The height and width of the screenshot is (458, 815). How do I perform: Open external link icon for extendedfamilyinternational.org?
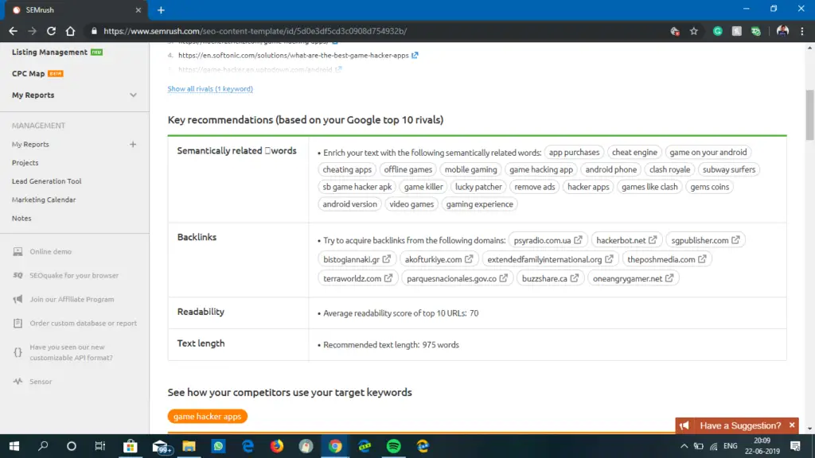(609, 259)
